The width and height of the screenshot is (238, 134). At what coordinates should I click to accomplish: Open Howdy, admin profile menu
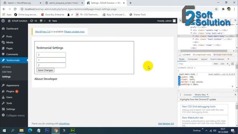click(x=166, y=21)
